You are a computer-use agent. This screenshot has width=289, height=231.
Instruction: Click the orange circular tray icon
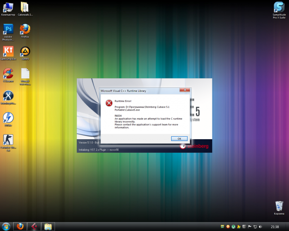[x=228, y=227]
